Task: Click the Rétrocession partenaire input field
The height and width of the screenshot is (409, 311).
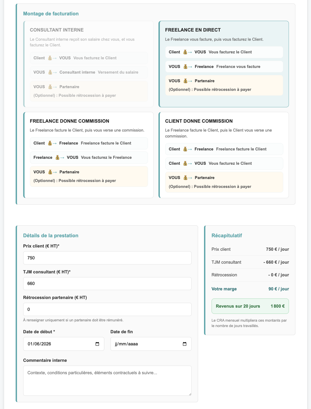Action: coord(107,309)
